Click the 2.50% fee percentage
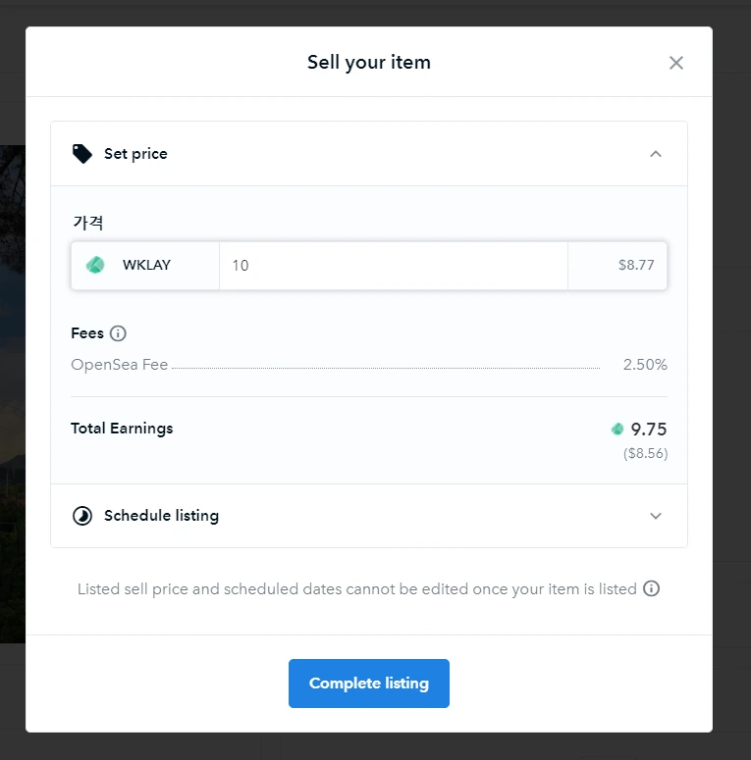The width and height of the screenshot is (751, 760). pos(645,365)
